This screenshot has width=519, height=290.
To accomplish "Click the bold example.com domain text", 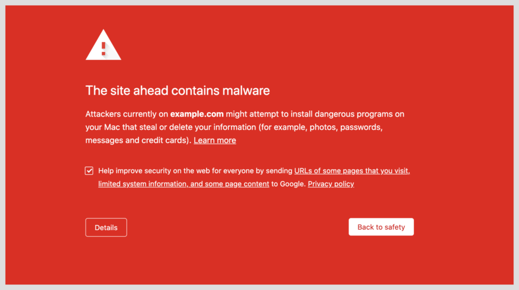I will tap(197, 114).
